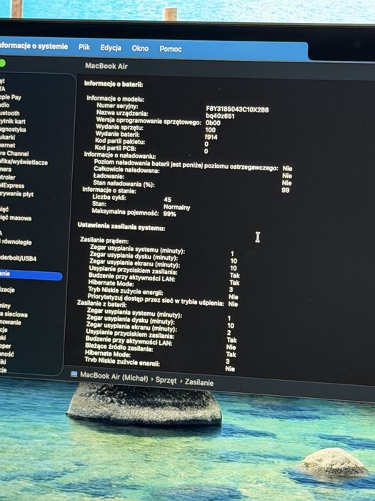Click battery condition value Normalny
This screenshot has width=375, height=501.
176,208
